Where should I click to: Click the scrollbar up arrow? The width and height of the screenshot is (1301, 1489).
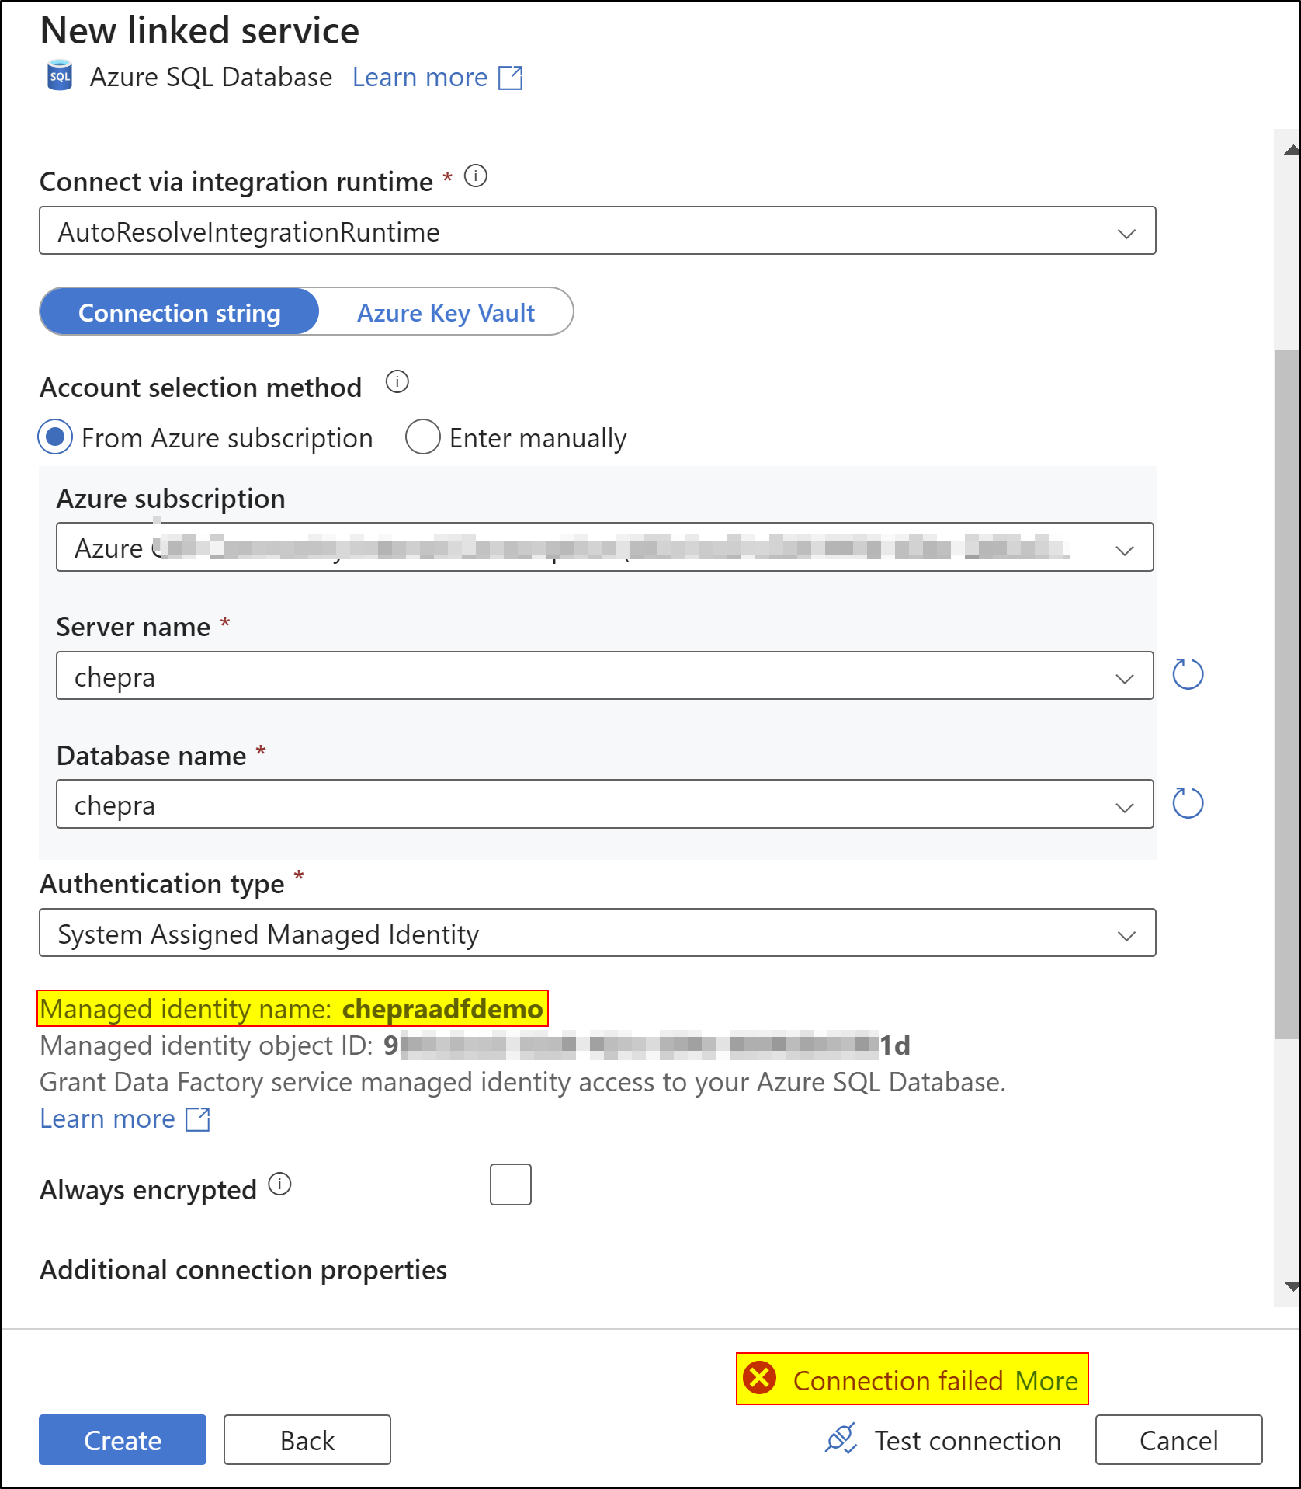click(1292, 150)
